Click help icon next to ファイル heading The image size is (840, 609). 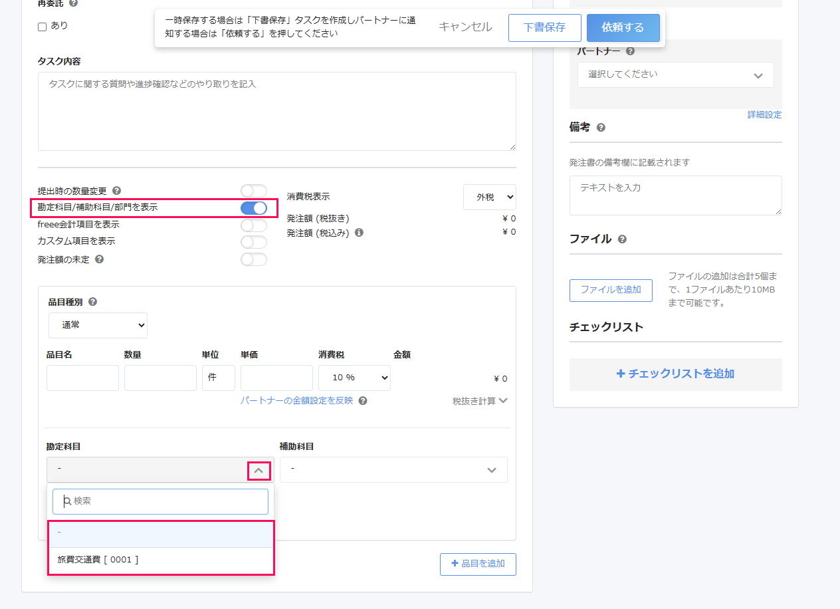tap(622, 239)
